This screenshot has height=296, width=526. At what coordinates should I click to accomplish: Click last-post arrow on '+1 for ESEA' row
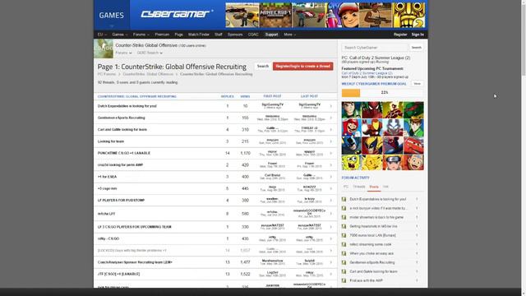(x=331, y=177)
